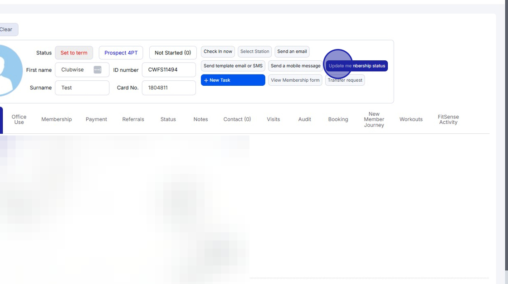This screenshot has height=284, width=508.
Task: Open the ellipsis options beside the Clubwise first name
Action: [98, 70]
